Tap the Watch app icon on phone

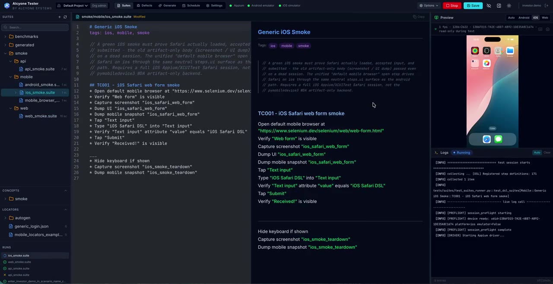tap(486, 51)
